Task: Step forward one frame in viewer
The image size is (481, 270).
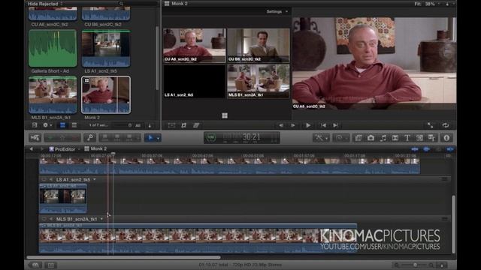Action: (x=293, y=125)
